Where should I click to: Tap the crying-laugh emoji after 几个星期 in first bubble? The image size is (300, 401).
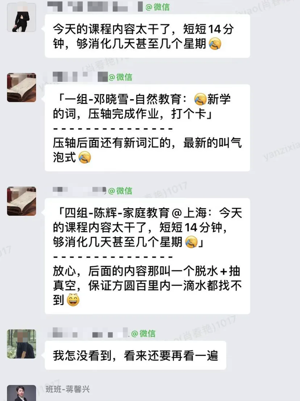215,44
